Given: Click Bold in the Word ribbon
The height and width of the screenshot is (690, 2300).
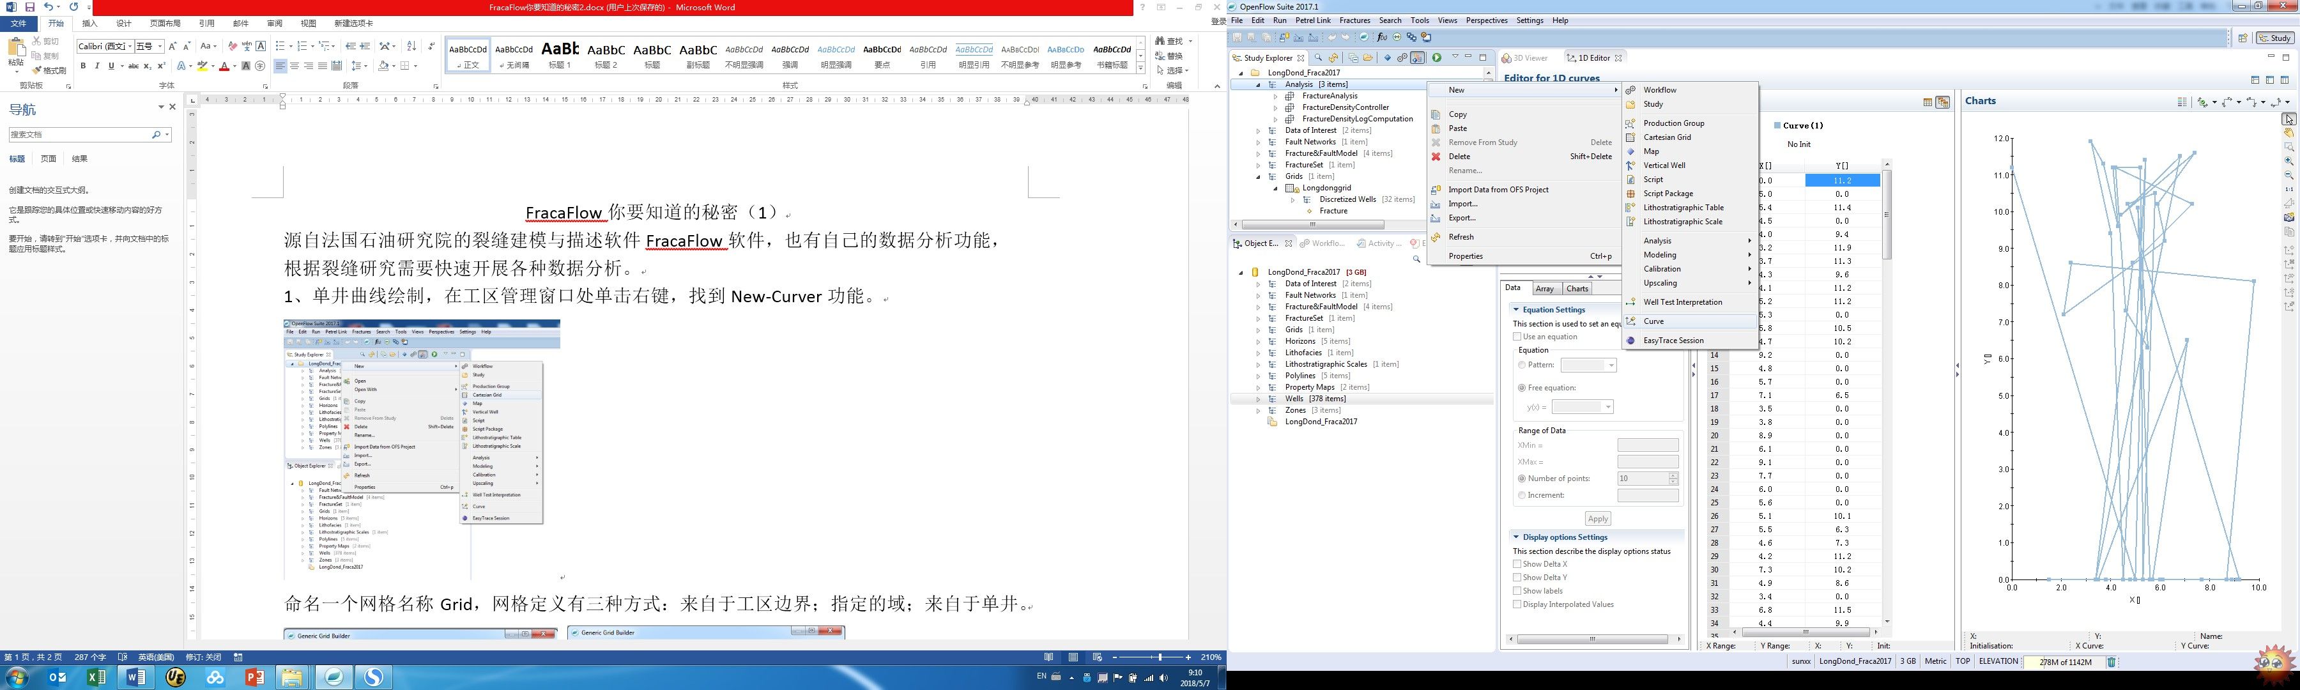Looking at the screenshot, I should [x=83, y=66].
